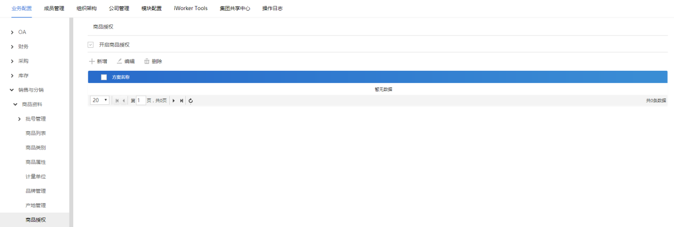This screenshot has height=227, width=674.
Task: Switch to the iWorker Tools tab
Action: click(x=191, y=8)
